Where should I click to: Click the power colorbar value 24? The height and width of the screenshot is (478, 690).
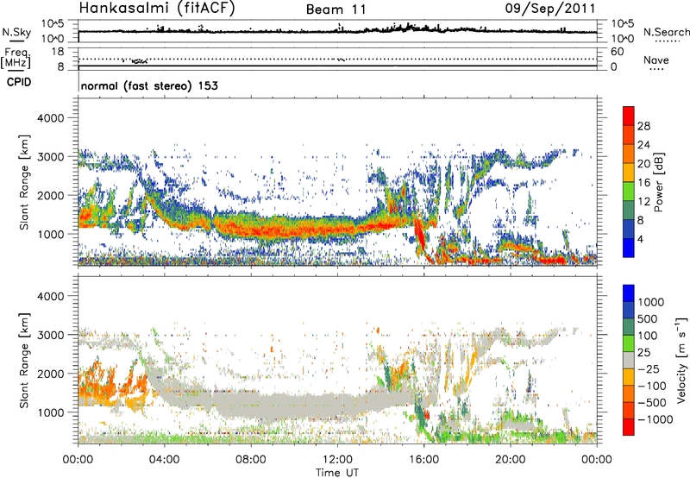[x=643, y=145]
